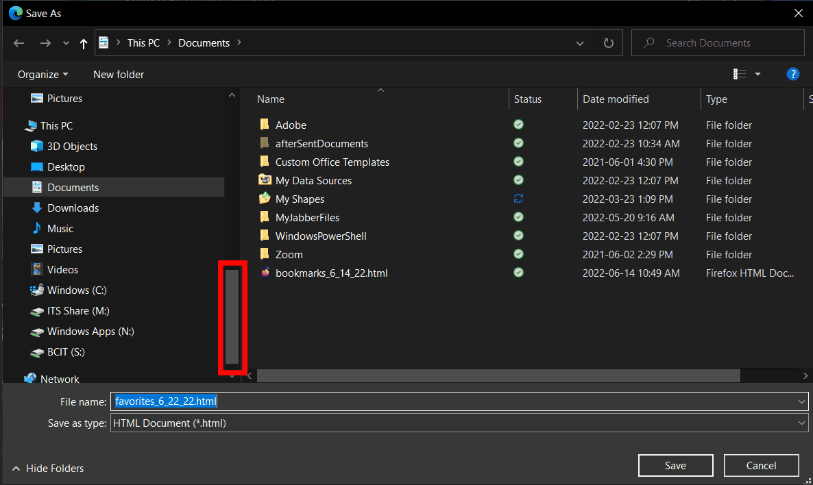Click the Back navigation arrow
Screen dimensions: 813x485
[20, 43]
